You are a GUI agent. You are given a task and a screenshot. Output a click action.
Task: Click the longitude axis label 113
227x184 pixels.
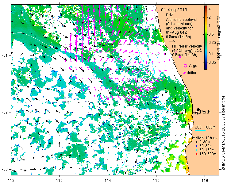(59, 181)
